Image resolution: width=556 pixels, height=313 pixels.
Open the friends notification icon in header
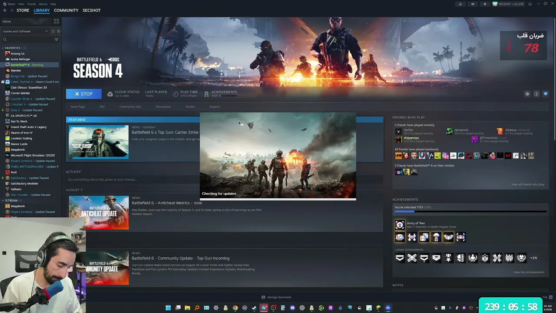460,4
